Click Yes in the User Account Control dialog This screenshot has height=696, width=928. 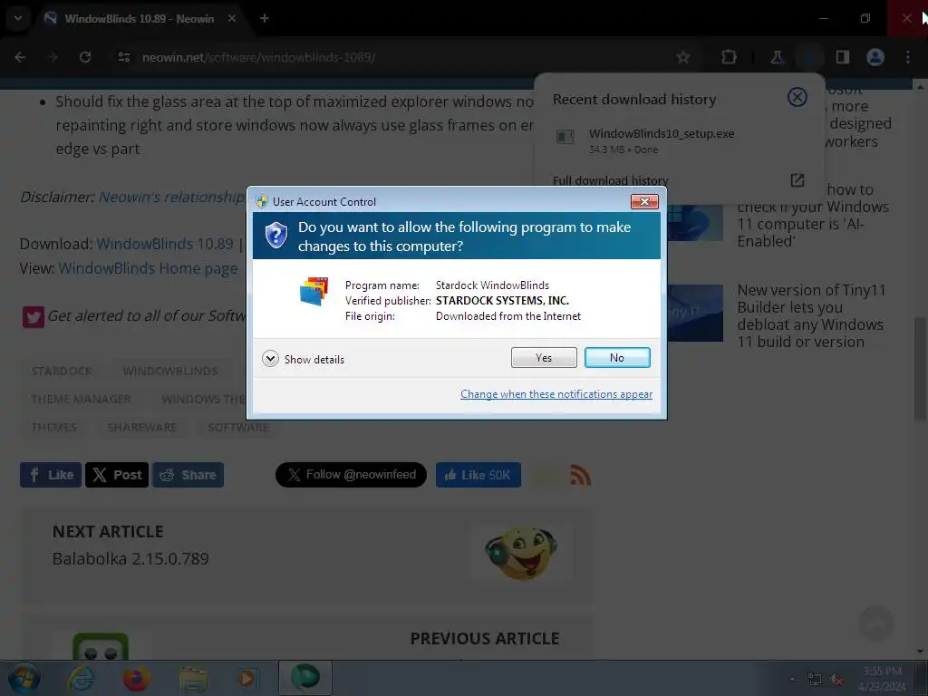pyautogui.click(x=544, y=357)
